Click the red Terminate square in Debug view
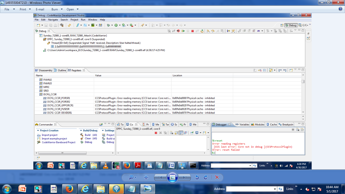The image size is (345, 194). pos(192,31)
